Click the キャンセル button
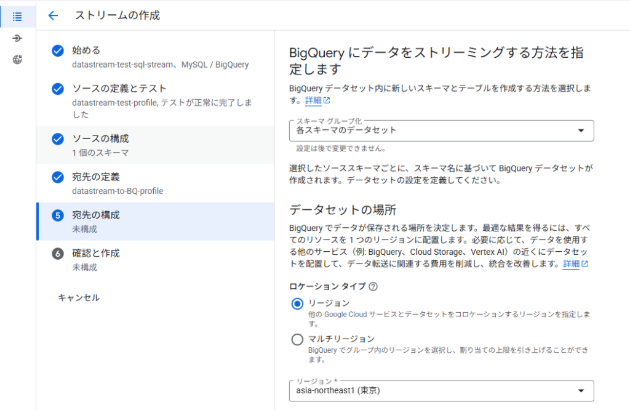Image resolution: width=630 pixels, height=410 pixels. coord(79,298)
